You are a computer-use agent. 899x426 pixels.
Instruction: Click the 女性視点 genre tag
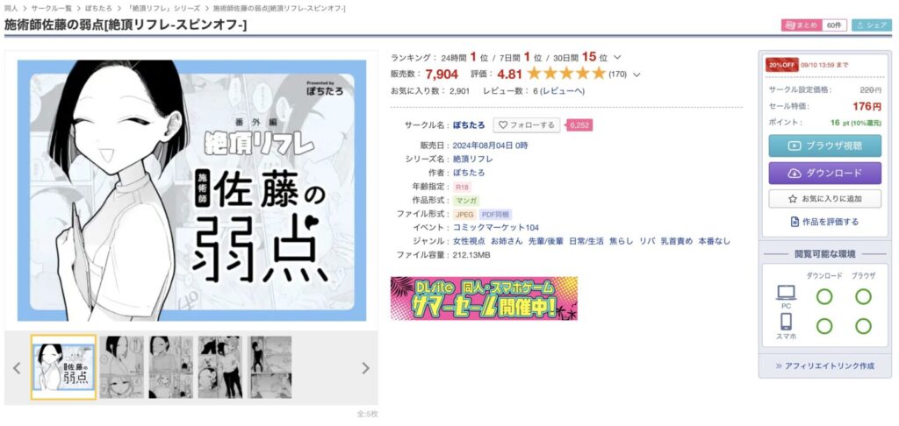point(469,241)
